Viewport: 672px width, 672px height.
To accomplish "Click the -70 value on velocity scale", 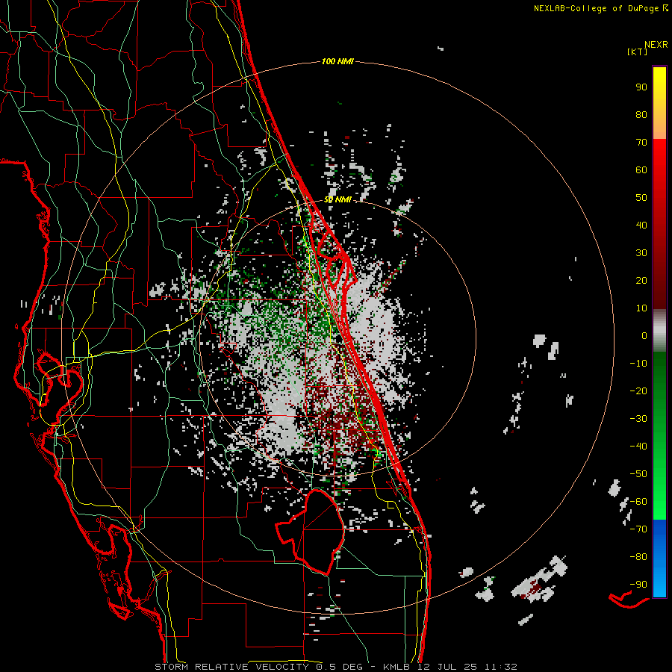I will [638, 529].
